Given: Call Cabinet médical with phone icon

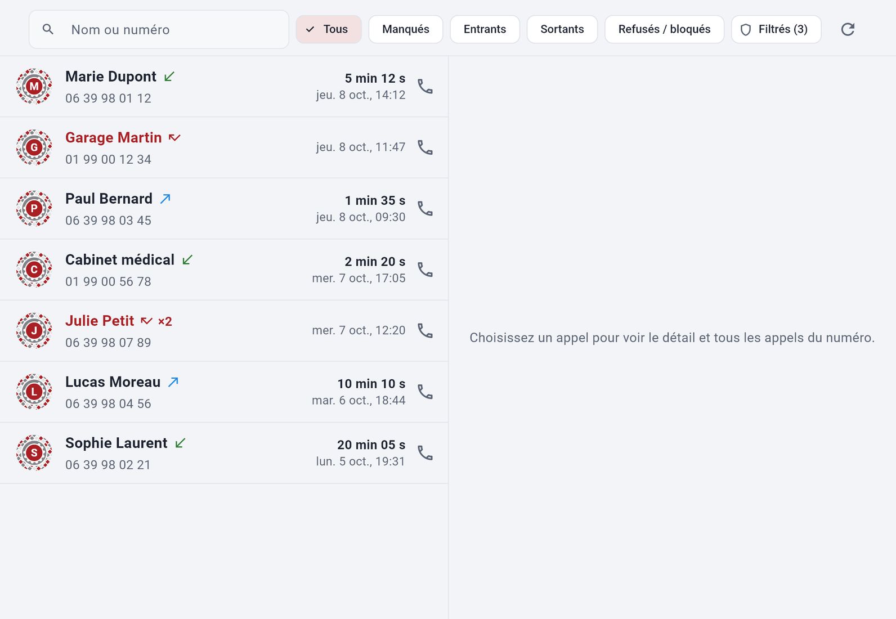Looking at the screenshot, I should pos(425,270).
